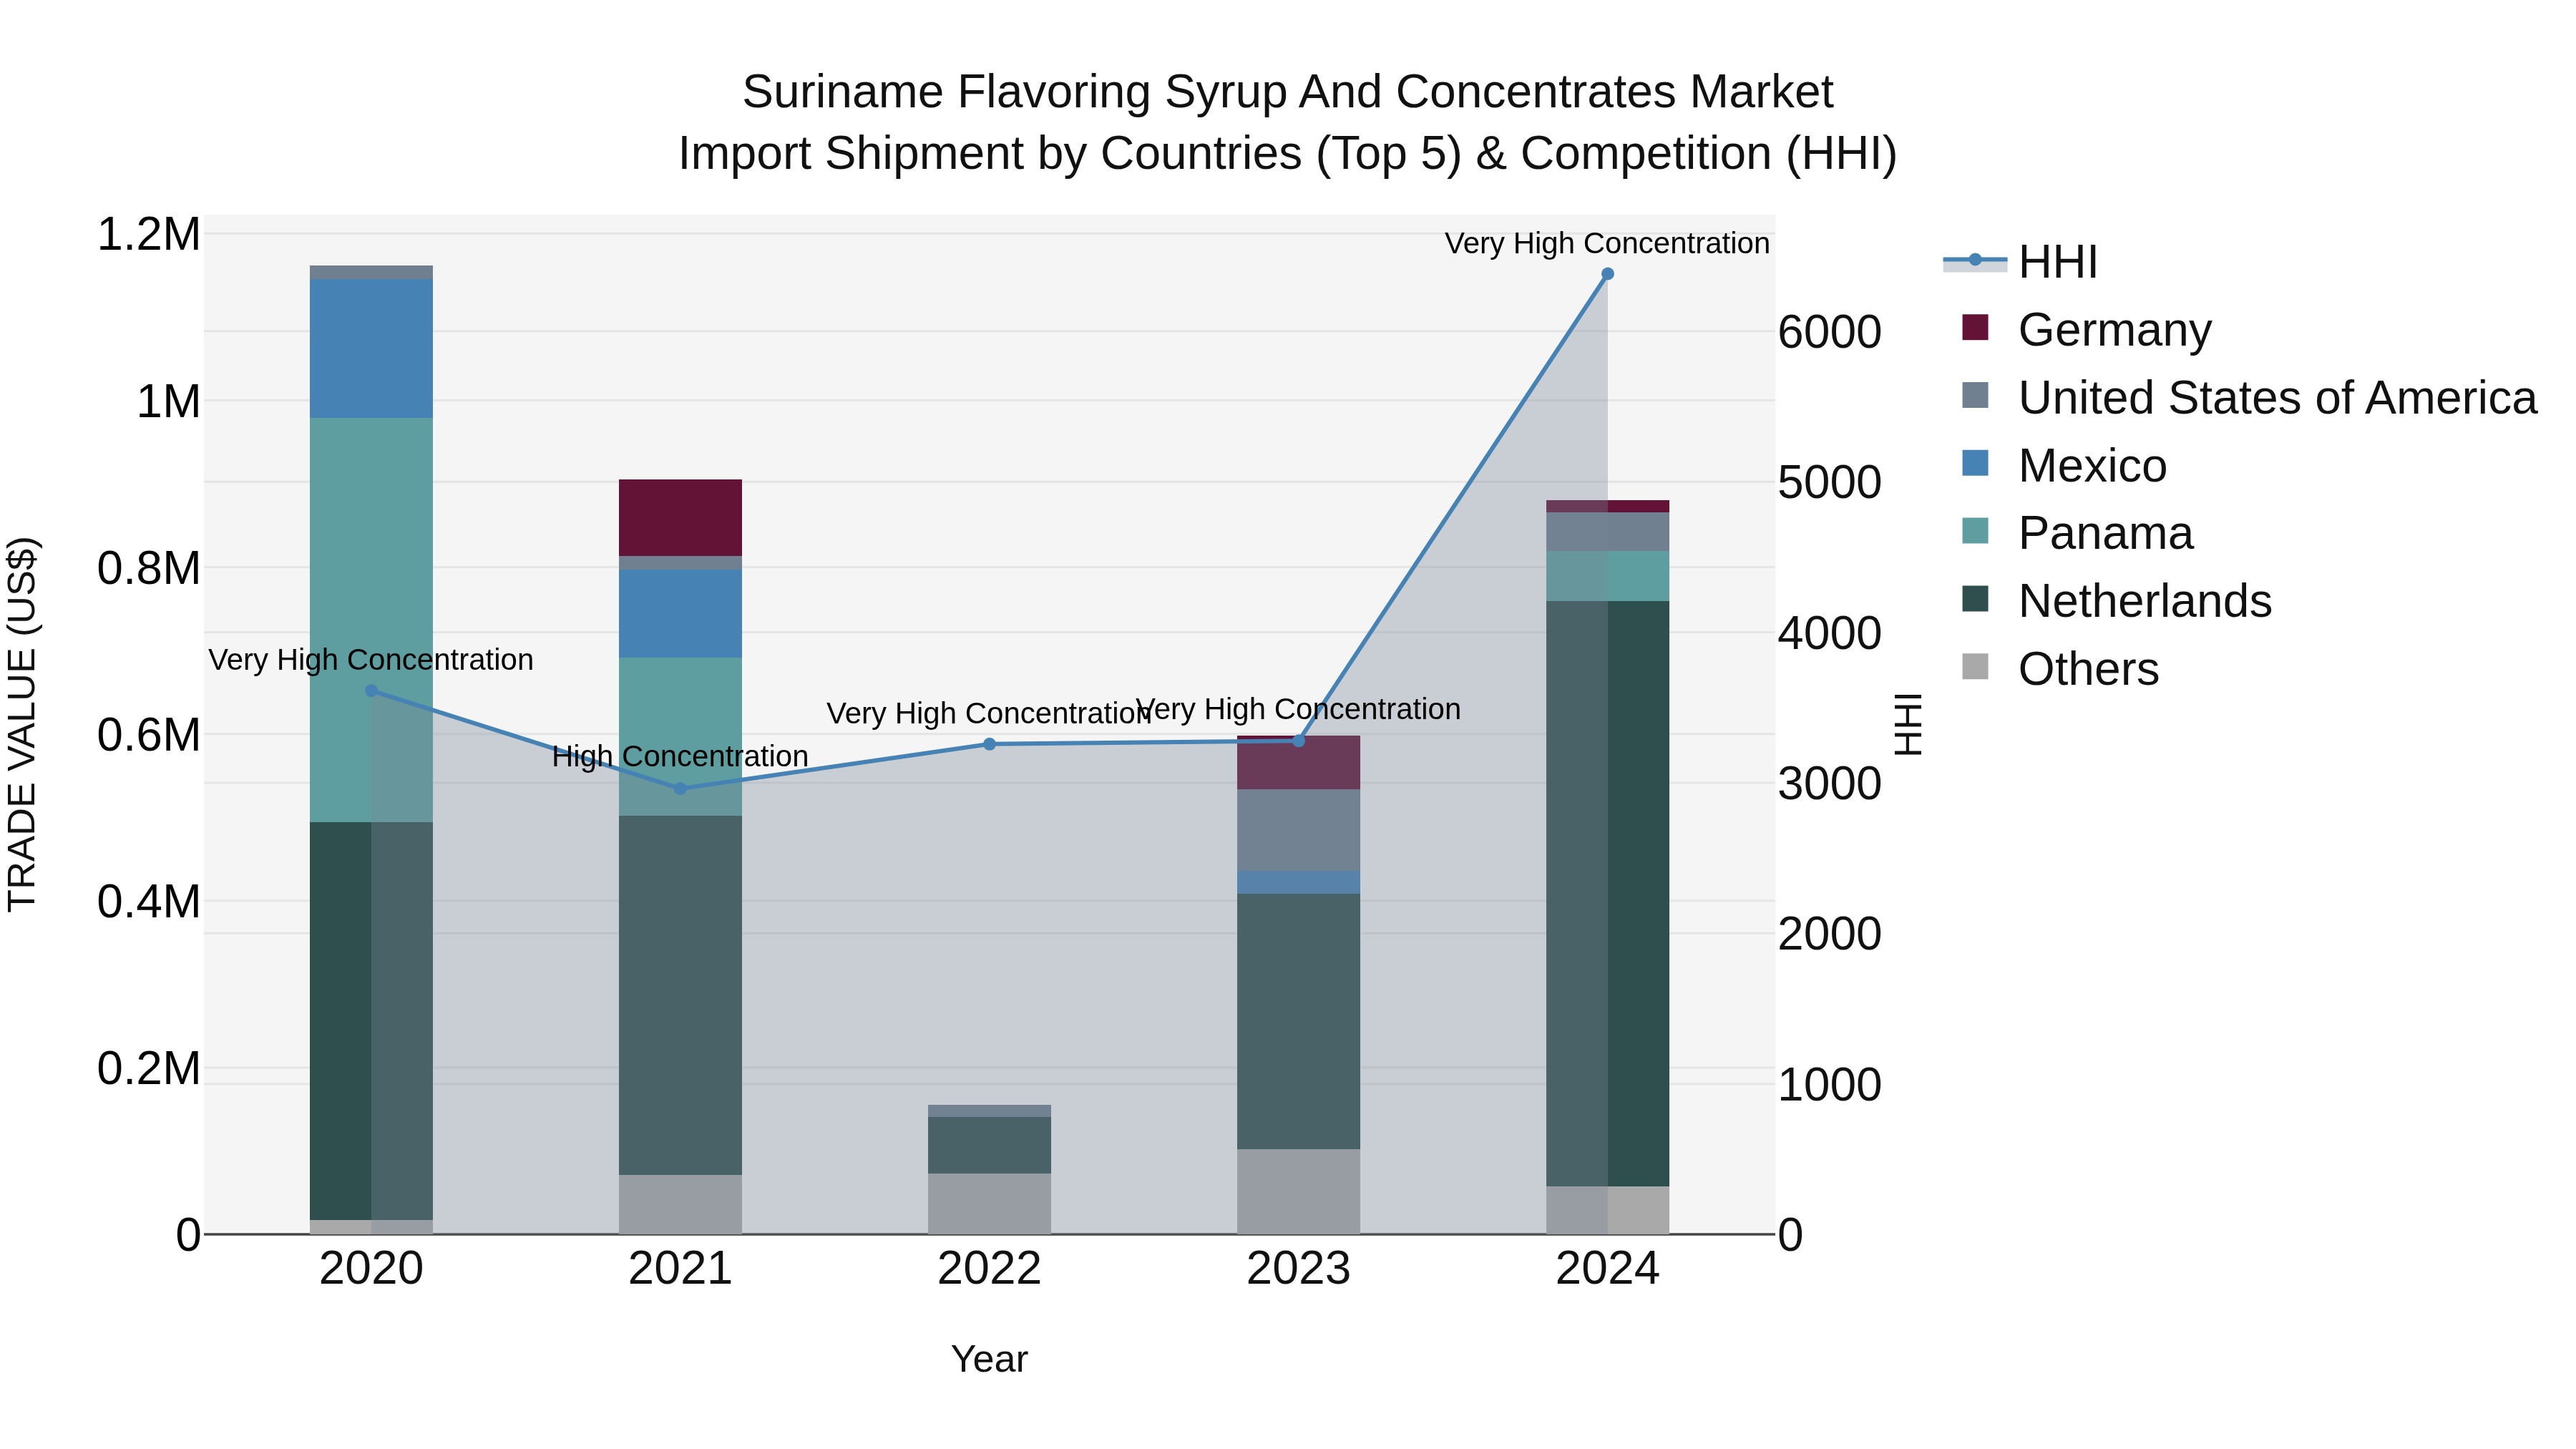This screenshot has width=2576, height=1449.
Task: Click the 'TRADE VALUE (US$)' axis title
Action: [x=22, y=724]
